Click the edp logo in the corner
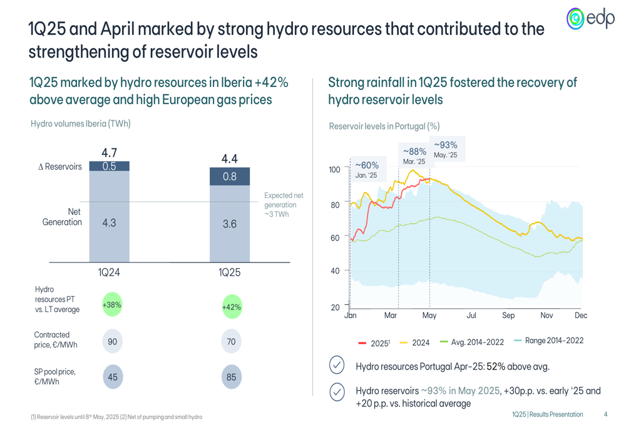This screenshot has width=626, height=429. (590, 19)
